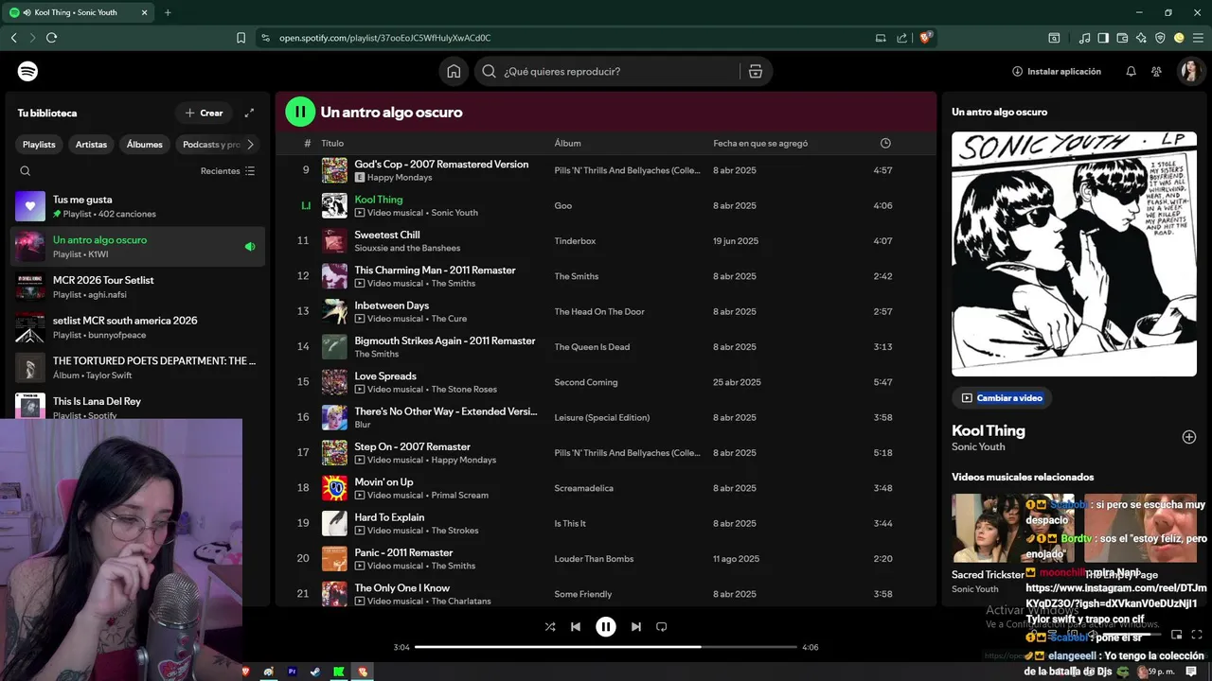Toggle repeat mode in player bar
Viewport: 1212px width, 681px height.
pos(662,626)
